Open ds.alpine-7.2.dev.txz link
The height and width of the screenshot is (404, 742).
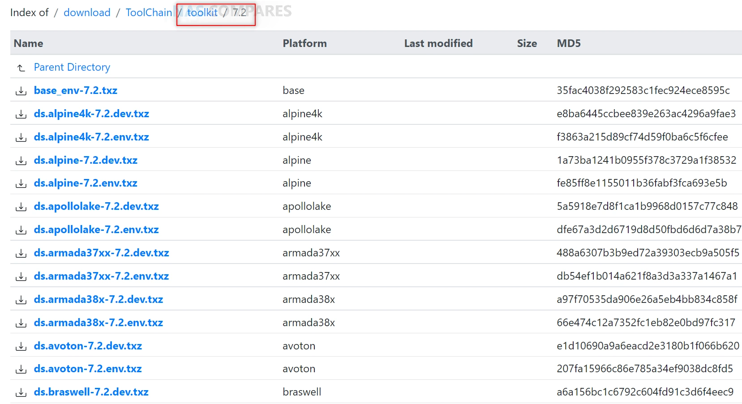(x=86, y=160)
